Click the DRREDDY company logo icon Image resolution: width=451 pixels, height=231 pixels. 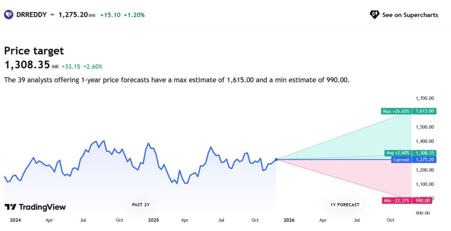click(9, 15)
